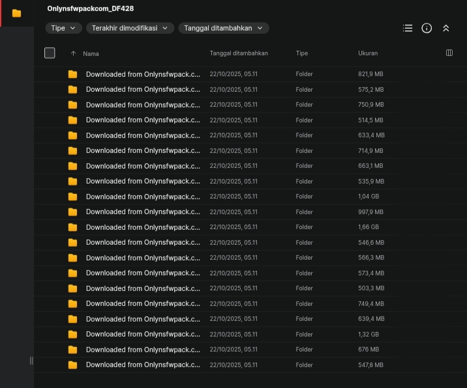
Task: Tick the select-all checkbox in header
Action: pyautogui.click(x=50, y=53)
